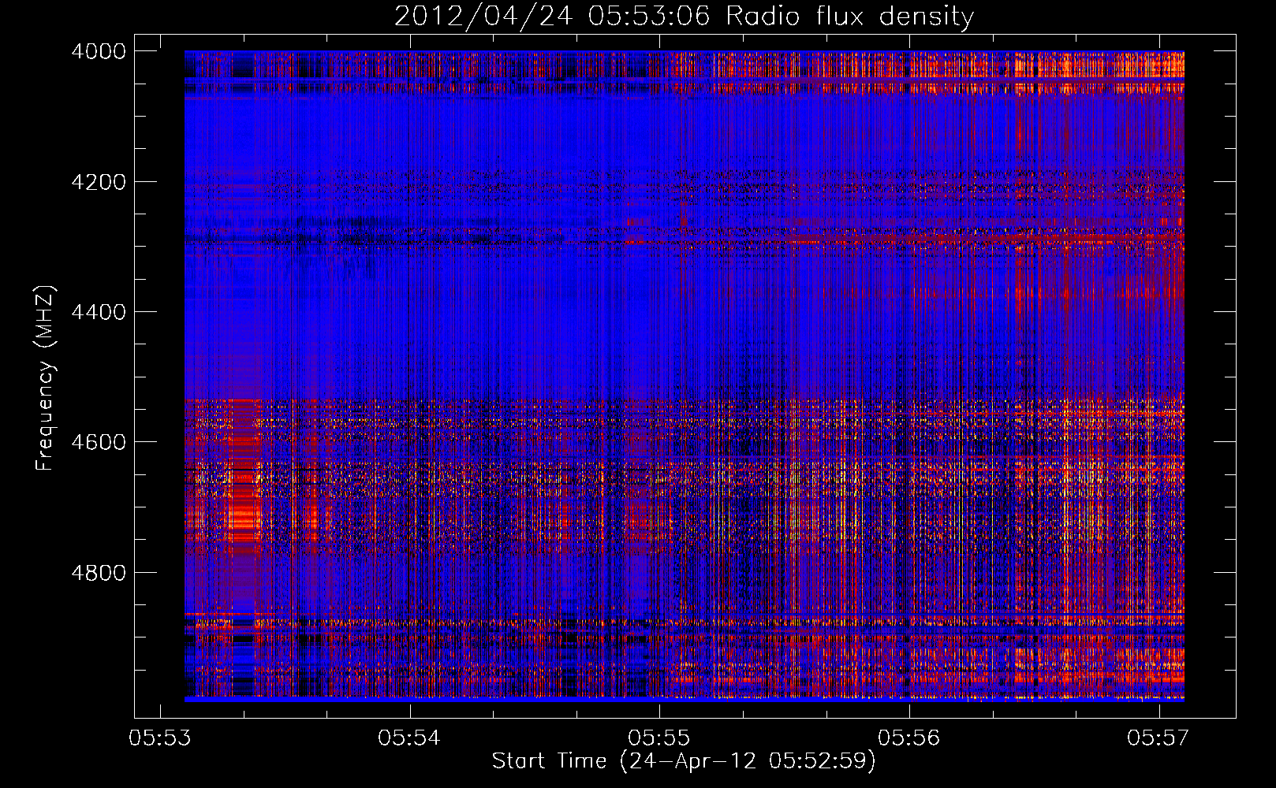Click the "Frequency (MHZ)" axis label

click(x=46, y=378)
